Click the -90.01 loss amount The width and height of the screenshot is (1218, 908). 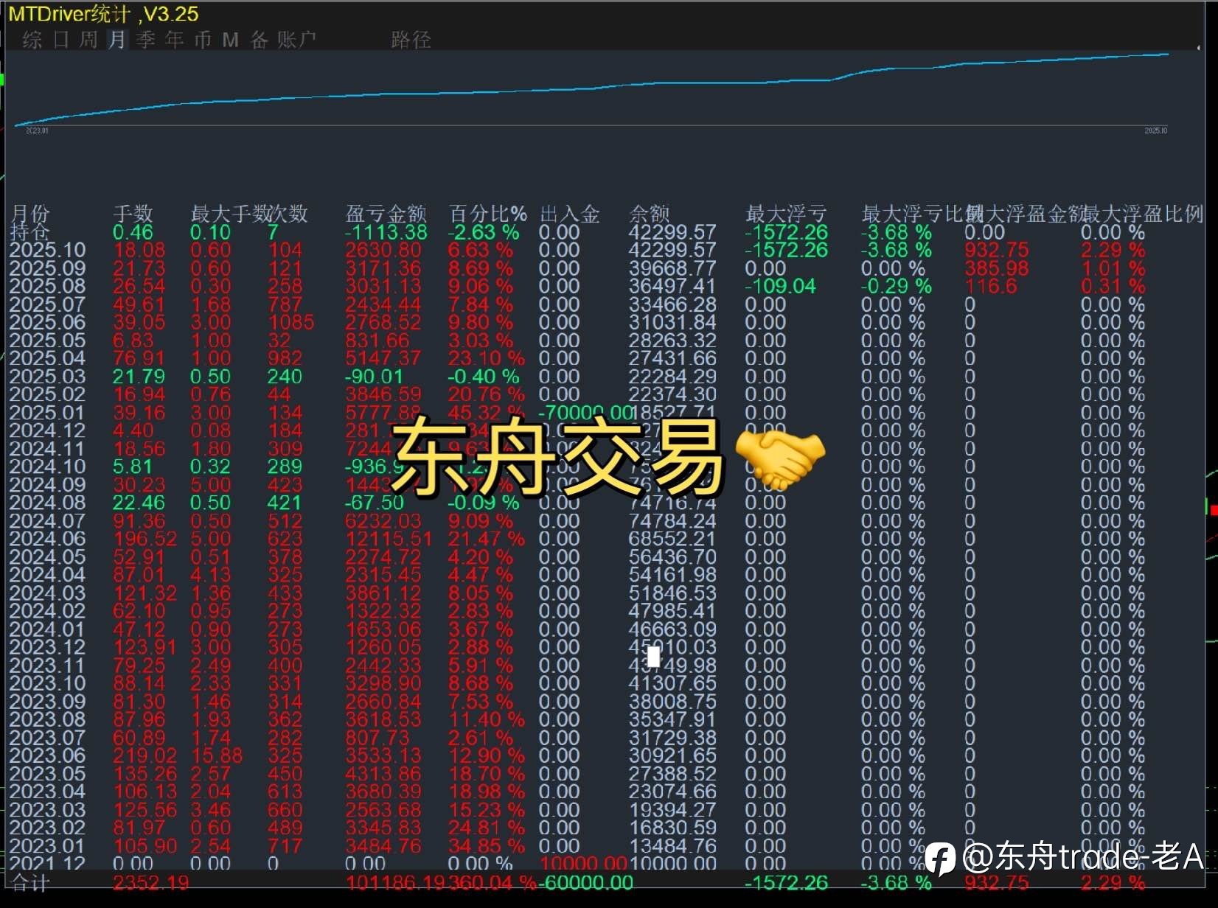[374, 377]
